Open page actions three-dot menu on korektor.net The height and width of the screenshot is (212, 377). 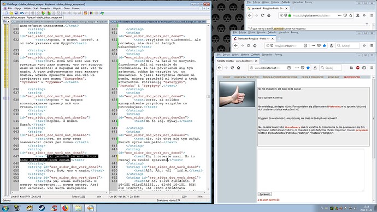point(297,68)
